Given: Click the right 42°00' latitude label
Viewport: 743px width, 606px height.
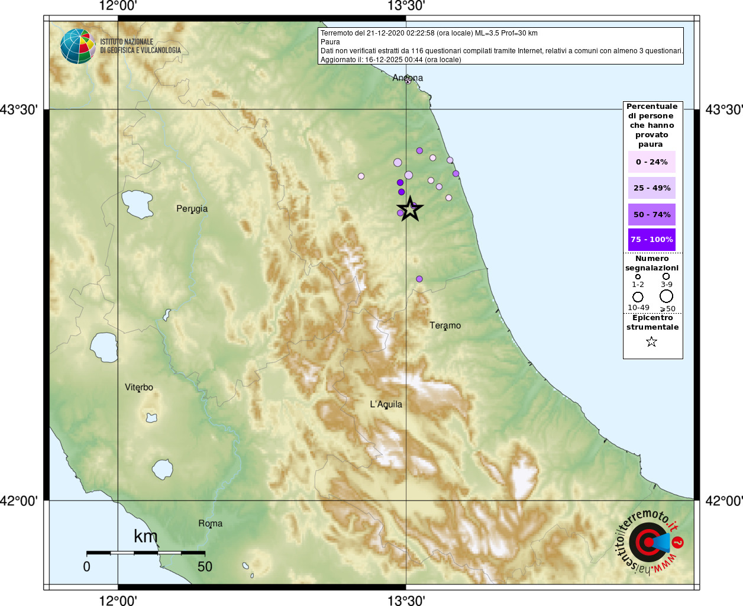Looking at the screenshot, I should tap(724, 501).
